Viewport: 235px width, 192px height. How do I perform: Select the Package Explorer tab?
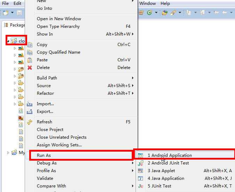14,25
